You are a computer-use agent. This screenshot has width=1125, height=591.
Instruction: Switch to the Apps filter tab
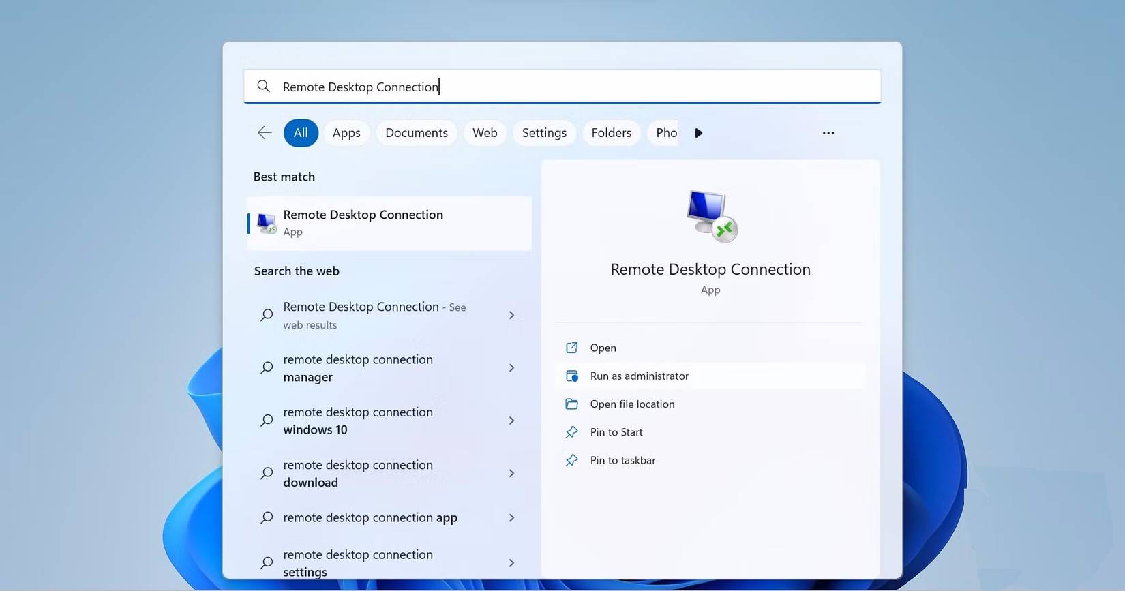click(346, 133)
